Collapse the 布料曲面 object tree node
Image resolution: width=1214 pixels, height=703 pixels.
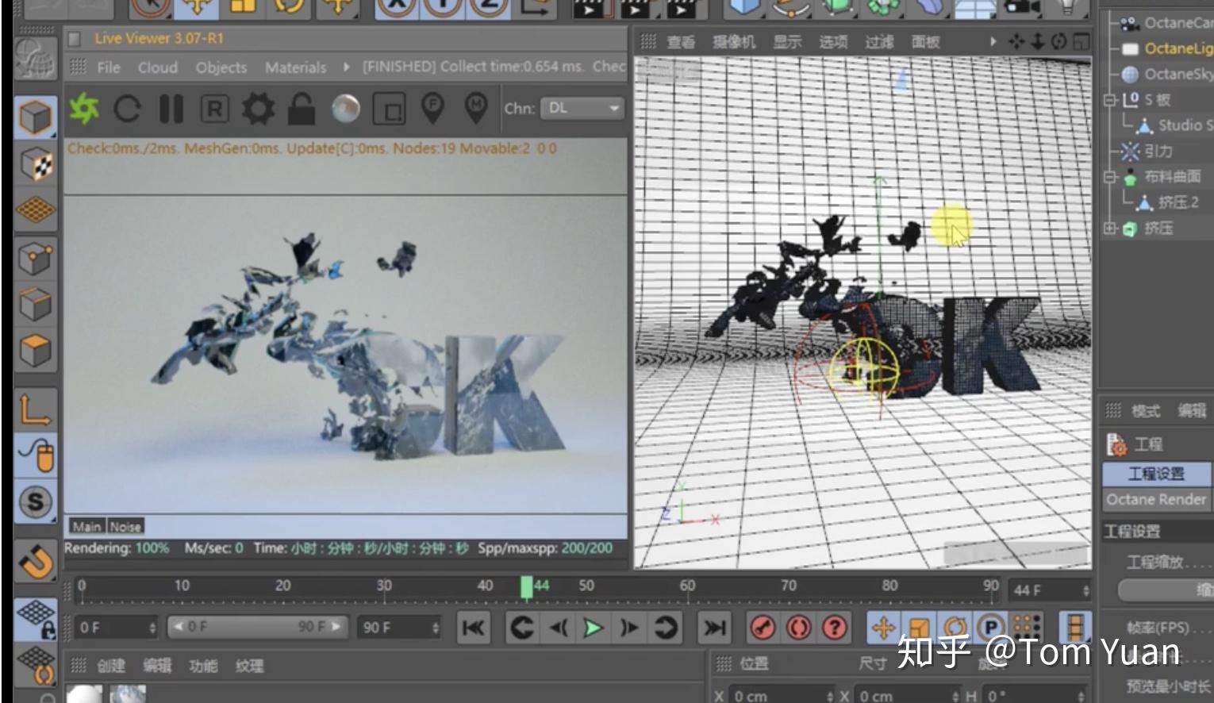(1110, 177)
